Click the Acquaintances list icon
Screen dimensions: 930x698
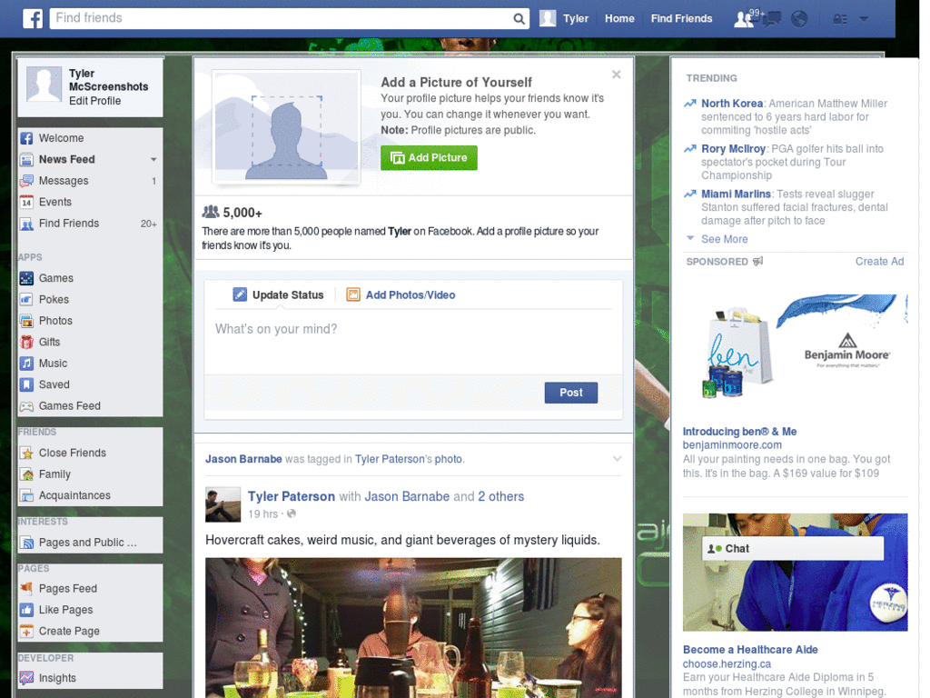tap(26, 495)
